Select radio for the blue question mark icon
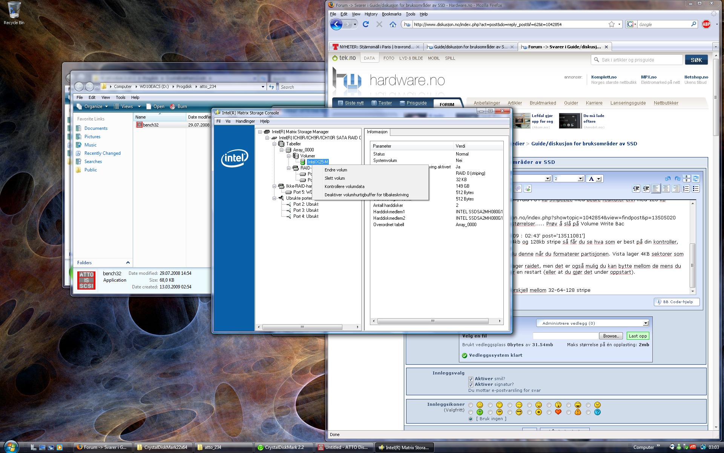Image resolution: width=724 pixels, height=453 pixels. click(588, 413)
